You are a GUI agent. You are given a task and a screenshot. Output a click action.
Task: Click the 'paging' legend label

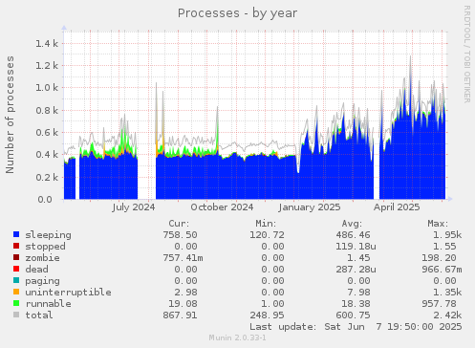pyautogui.click(x=43, y=281)
